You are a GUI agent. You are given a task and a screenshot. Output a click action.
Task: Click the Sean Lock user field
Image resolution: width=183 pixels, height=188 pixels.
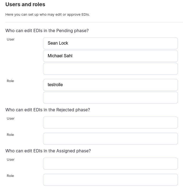(110, 43)
